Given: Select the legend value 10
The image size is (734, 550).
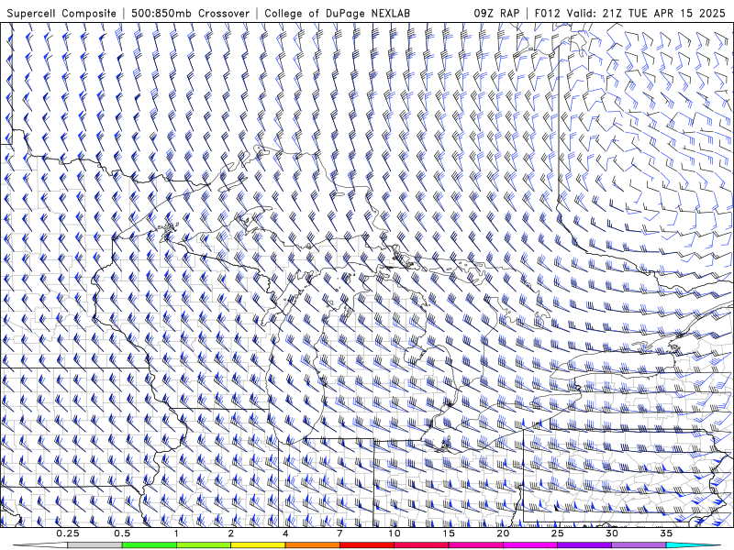Looking at the screenshot, I should click(395, 533).
